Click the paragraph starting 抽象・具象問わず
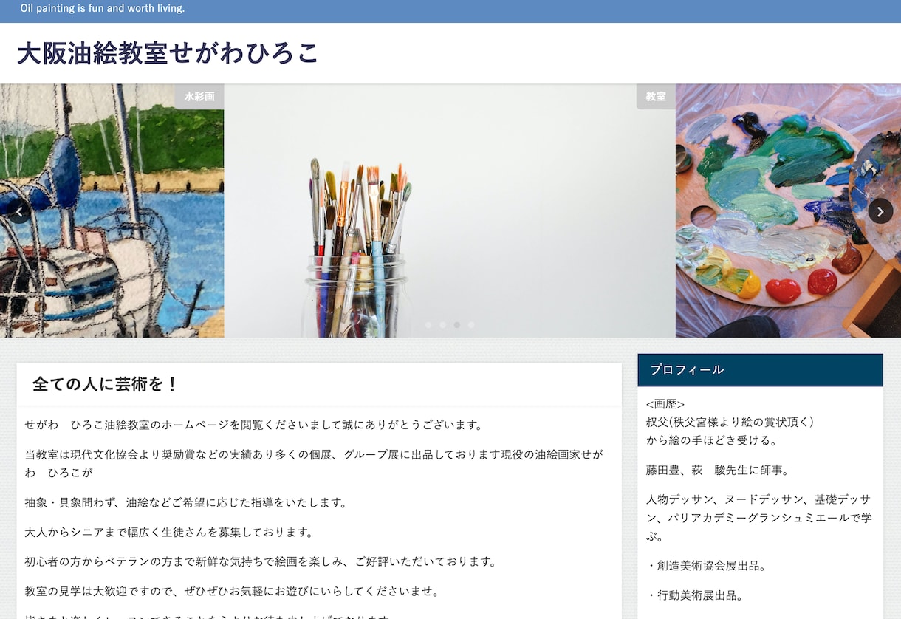The height and width of the screenshot is (619, 901). click(x=186, y=503)
